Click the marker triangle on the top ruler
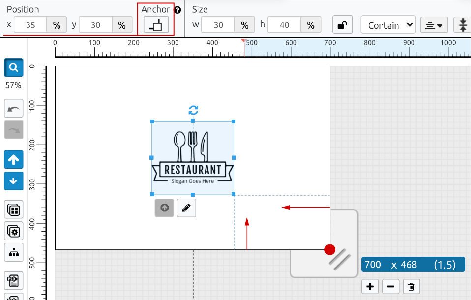The image size is (471, 300). (x=244, y=41)
